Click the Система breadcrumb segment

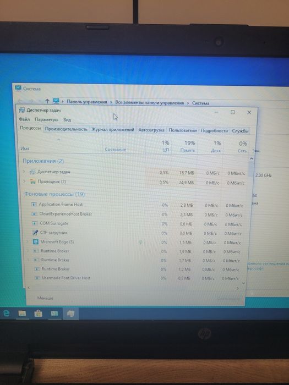pos(200,103)
